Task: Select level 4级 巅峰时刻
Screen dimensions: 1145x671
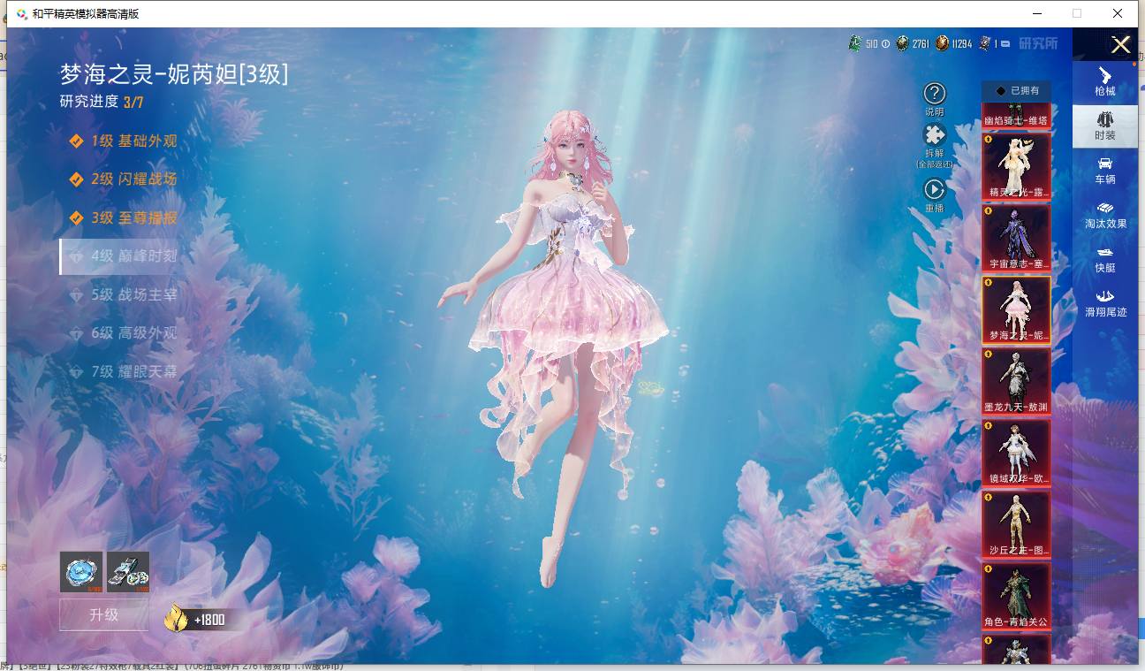Action: tap(119, 256)
